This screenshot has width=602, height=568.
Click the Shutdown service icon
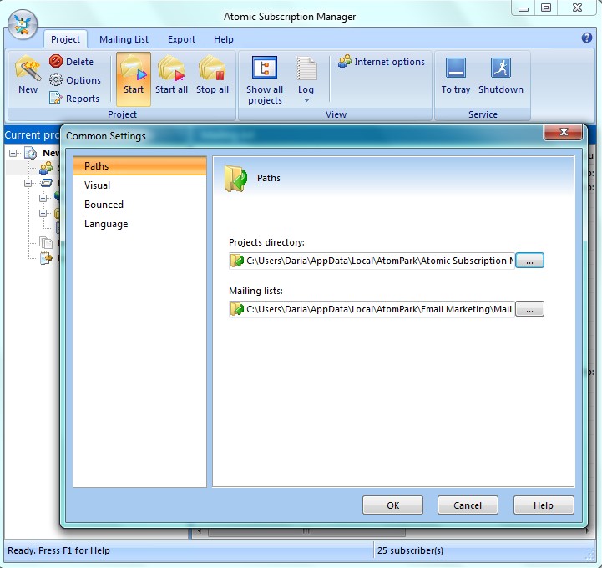pyautogui.click(x=501, y=68)
